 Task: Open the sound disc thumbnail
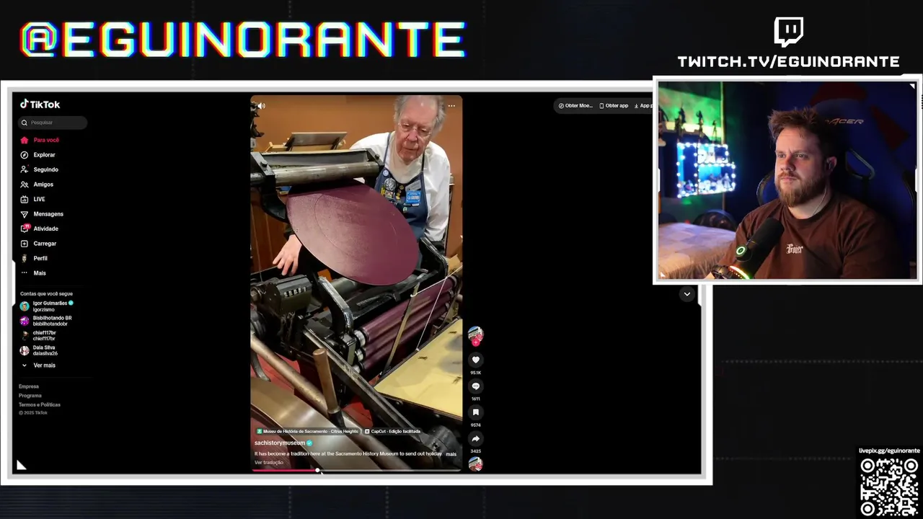475,463
